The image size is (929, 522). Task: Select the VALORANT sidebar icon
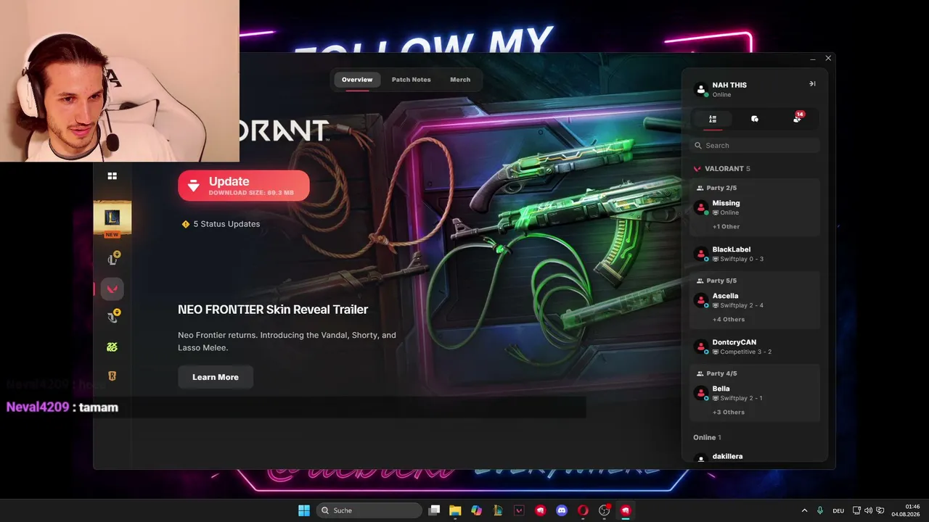click(x=112, y=289)
